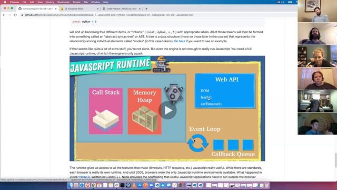Open the Trash in the dock
The height and width of the screenshot is (190, 337).
(266, 185)
